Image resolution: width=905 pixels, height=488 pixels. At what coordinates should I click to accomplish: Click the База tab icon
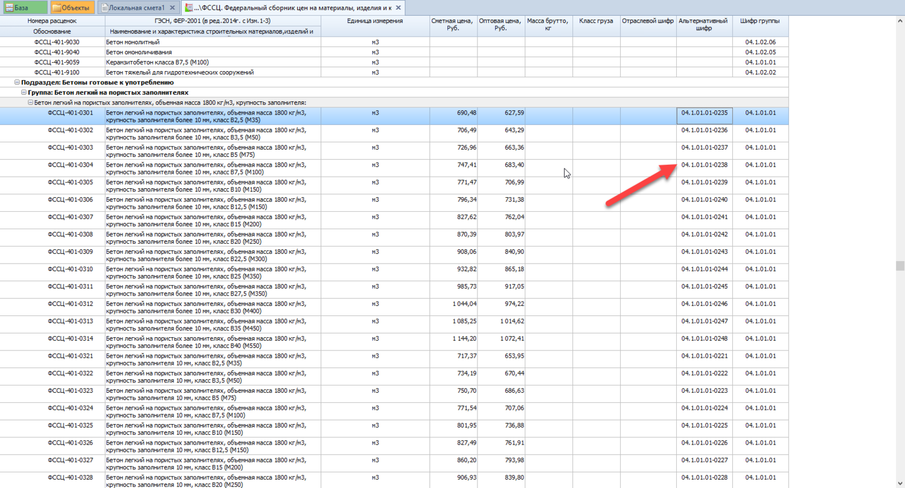pyautogui.click(x=8, y=8)
